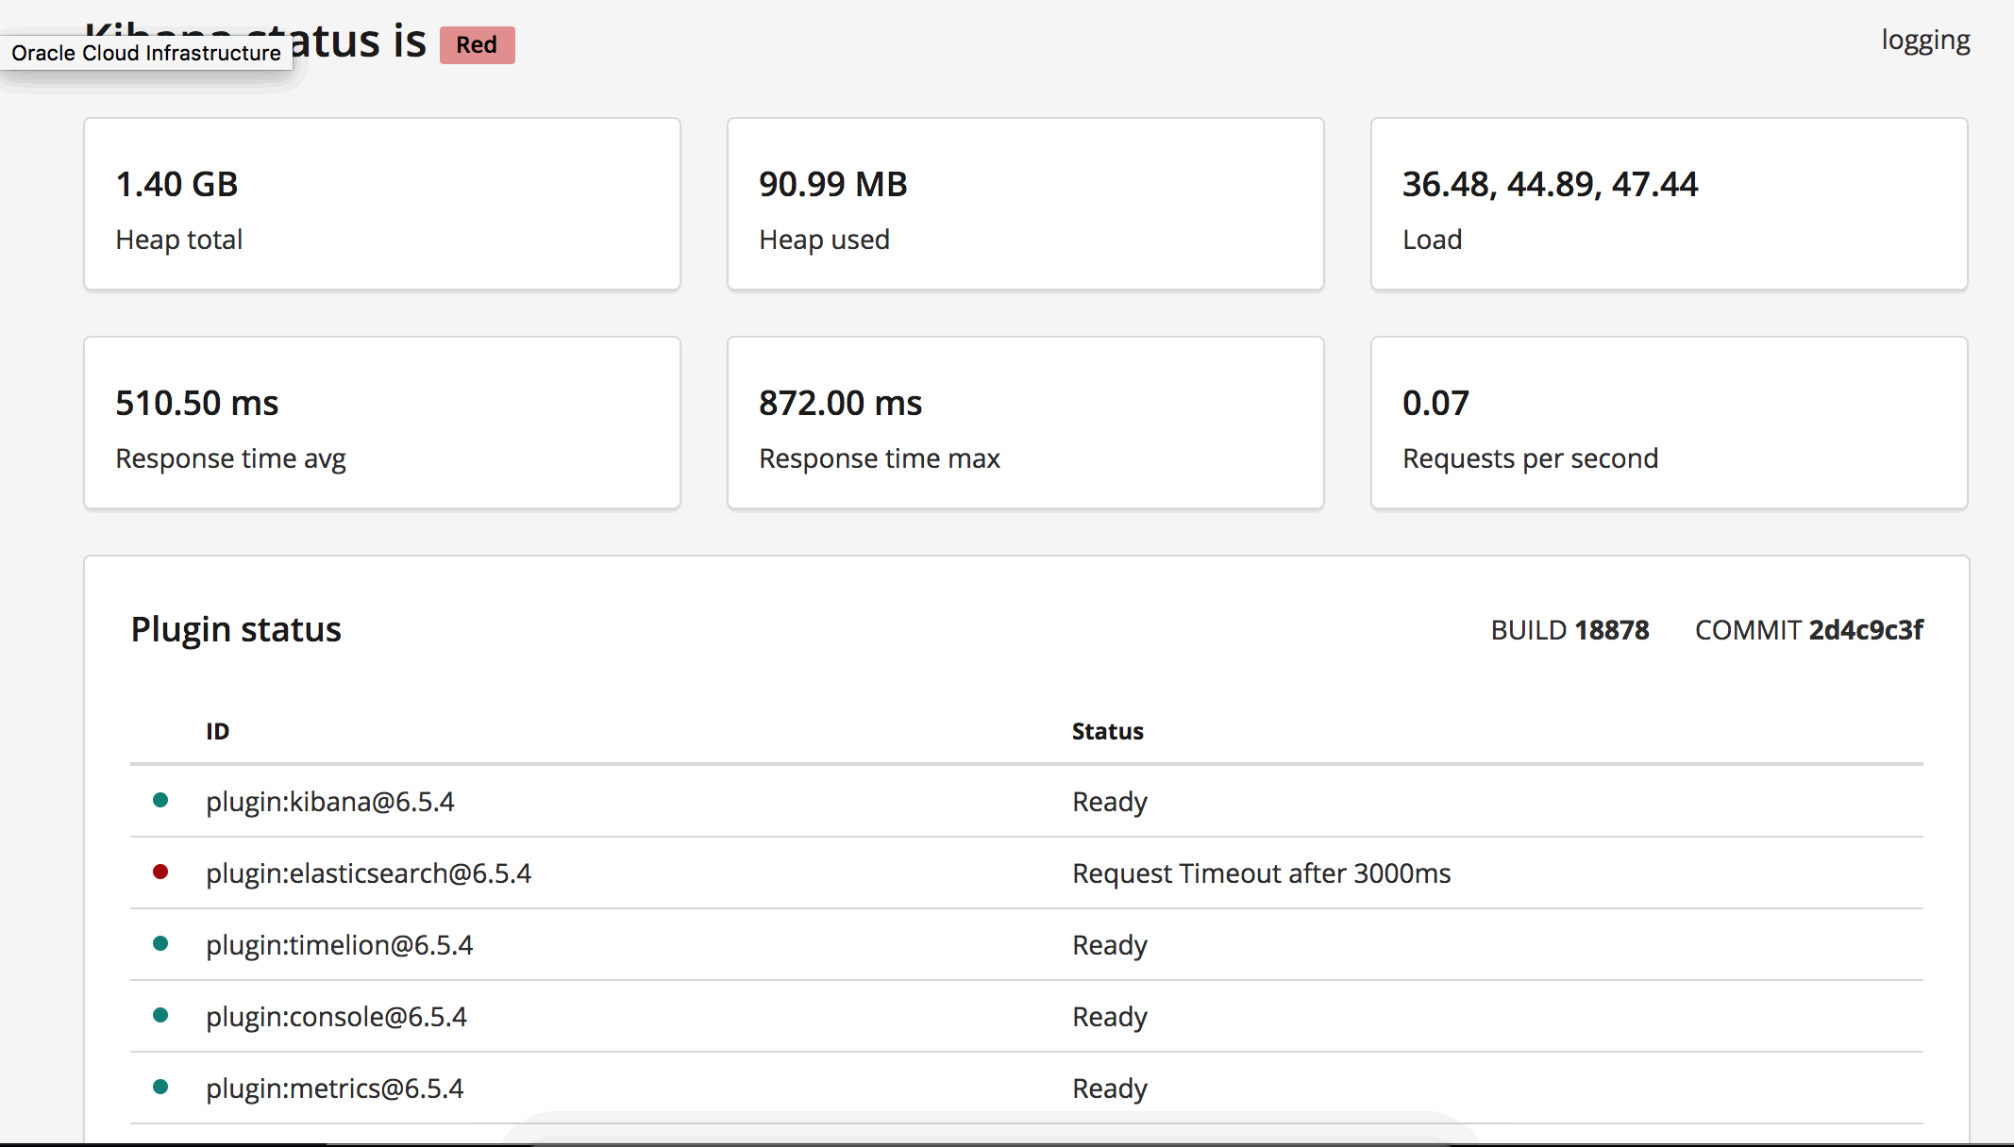Image resolution: width=2014 pixels, height=1147 pixels.
Task: Select the Status column header
Action: [1107, 730]
